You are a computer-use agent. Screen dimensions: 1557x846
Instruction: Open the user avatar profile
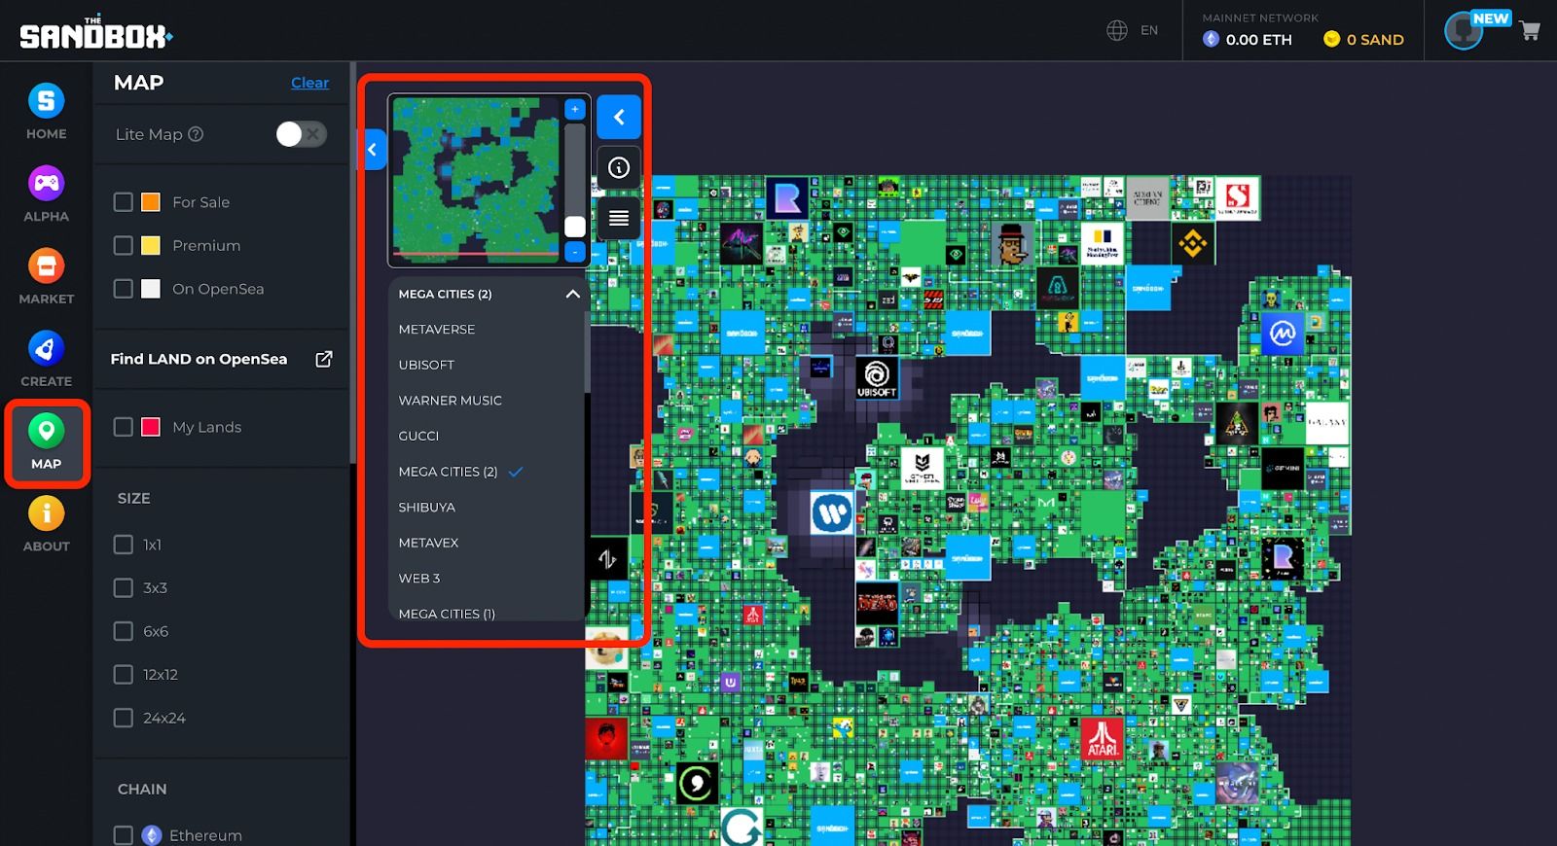pyautogui.click(x=1463, y=31)
